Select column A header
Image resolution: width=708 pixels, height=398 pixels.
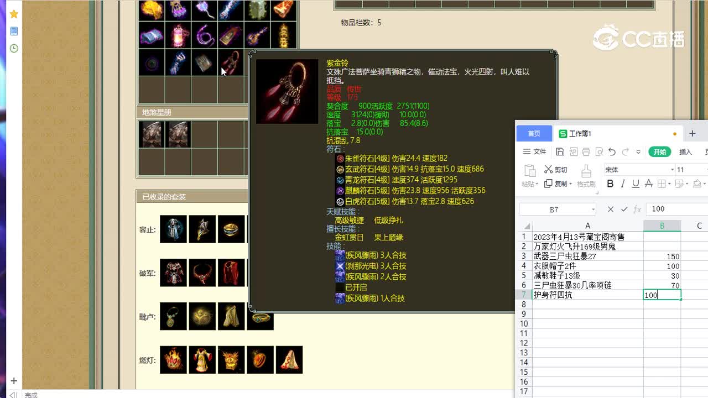coord(587,226)
